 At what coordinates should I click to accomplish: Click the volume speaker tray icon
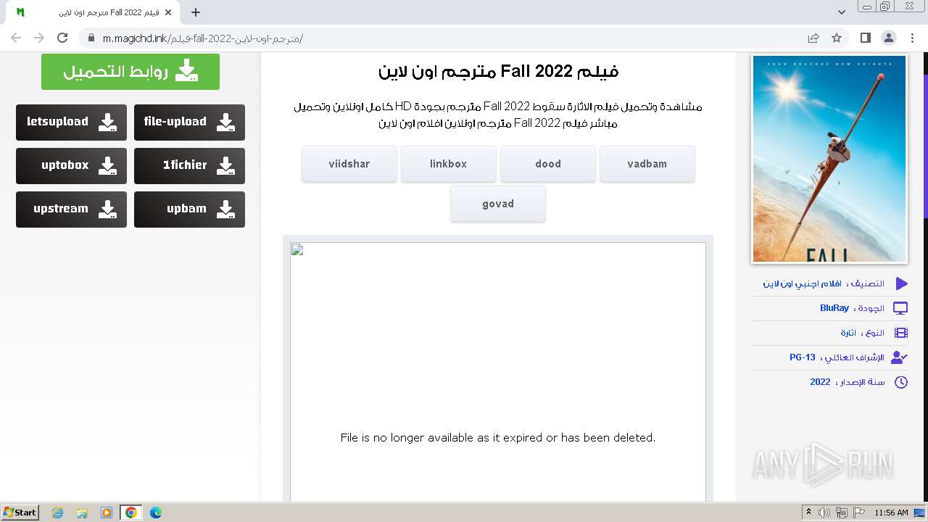824,513
